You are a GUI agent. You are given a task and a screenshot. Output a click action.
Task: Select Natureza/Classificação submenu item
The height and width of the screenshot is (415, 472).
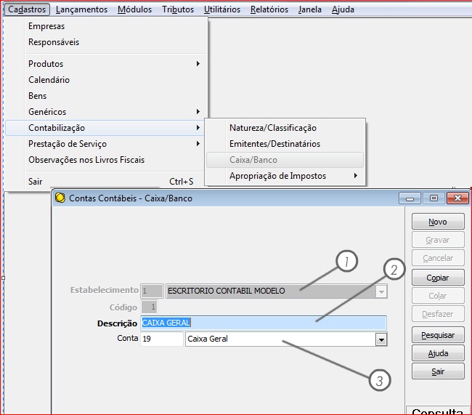point(285,128)
